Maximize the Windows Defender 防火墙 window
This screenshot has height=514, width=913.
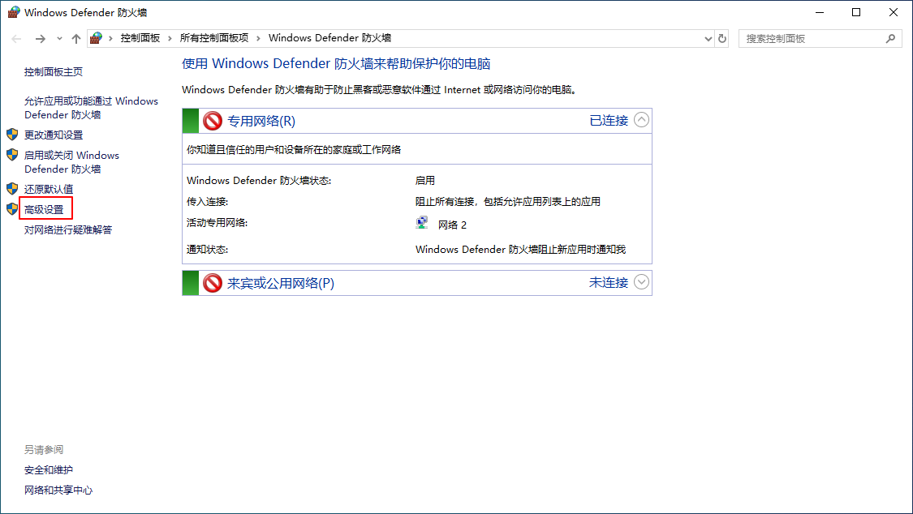856,12
